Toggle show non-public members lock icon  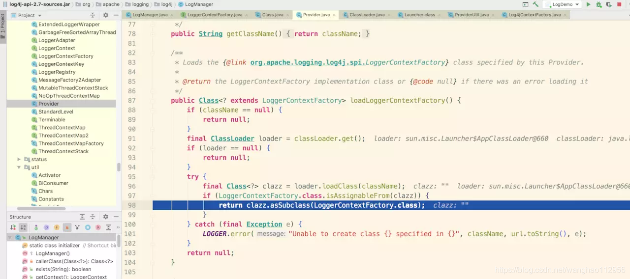click(x=67, y=227)
